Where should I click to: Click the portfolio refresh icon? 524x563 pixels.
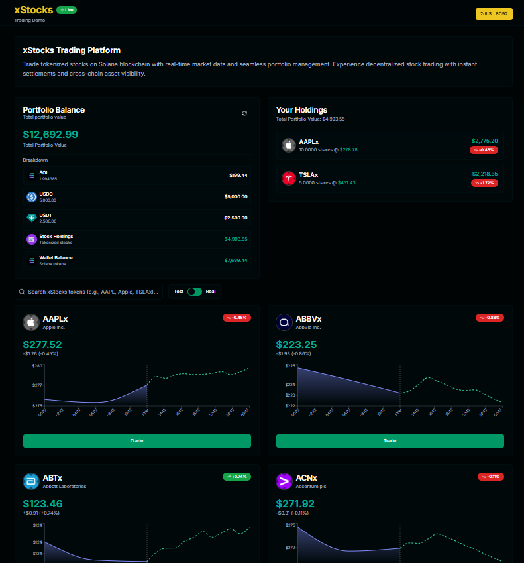click(244, 113)
